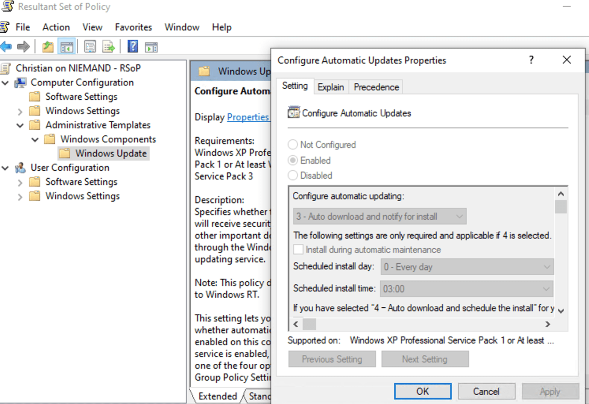The image size is (589, 404).
Task: Collapse the User Configuration node
Action: 5,168
